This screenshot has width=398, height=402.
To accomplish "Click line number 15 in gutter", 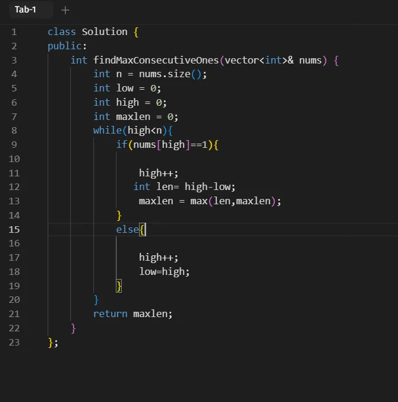I will click(14, 229).
